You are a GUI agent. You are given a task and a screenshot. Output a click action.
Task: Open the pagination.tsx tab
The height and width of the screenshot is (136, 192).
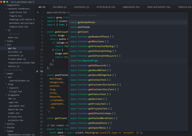coord(131,7)
